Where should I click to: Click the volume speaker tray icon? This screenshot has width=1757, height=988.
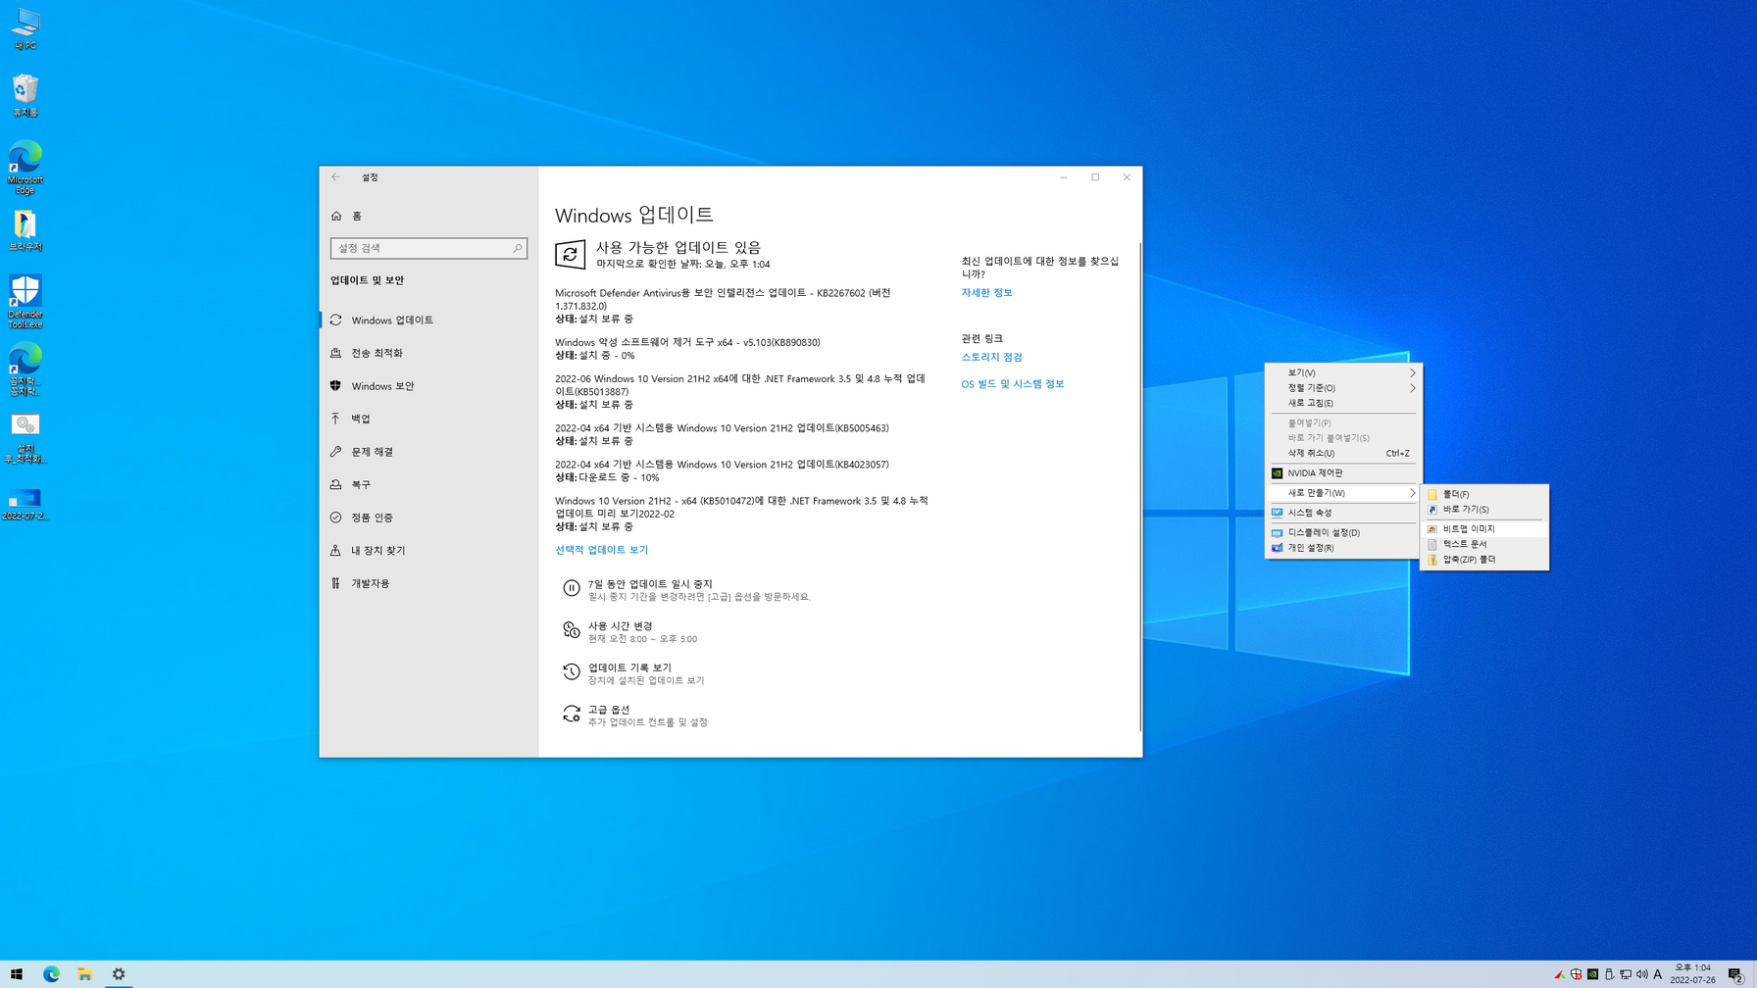(1642, 974)
